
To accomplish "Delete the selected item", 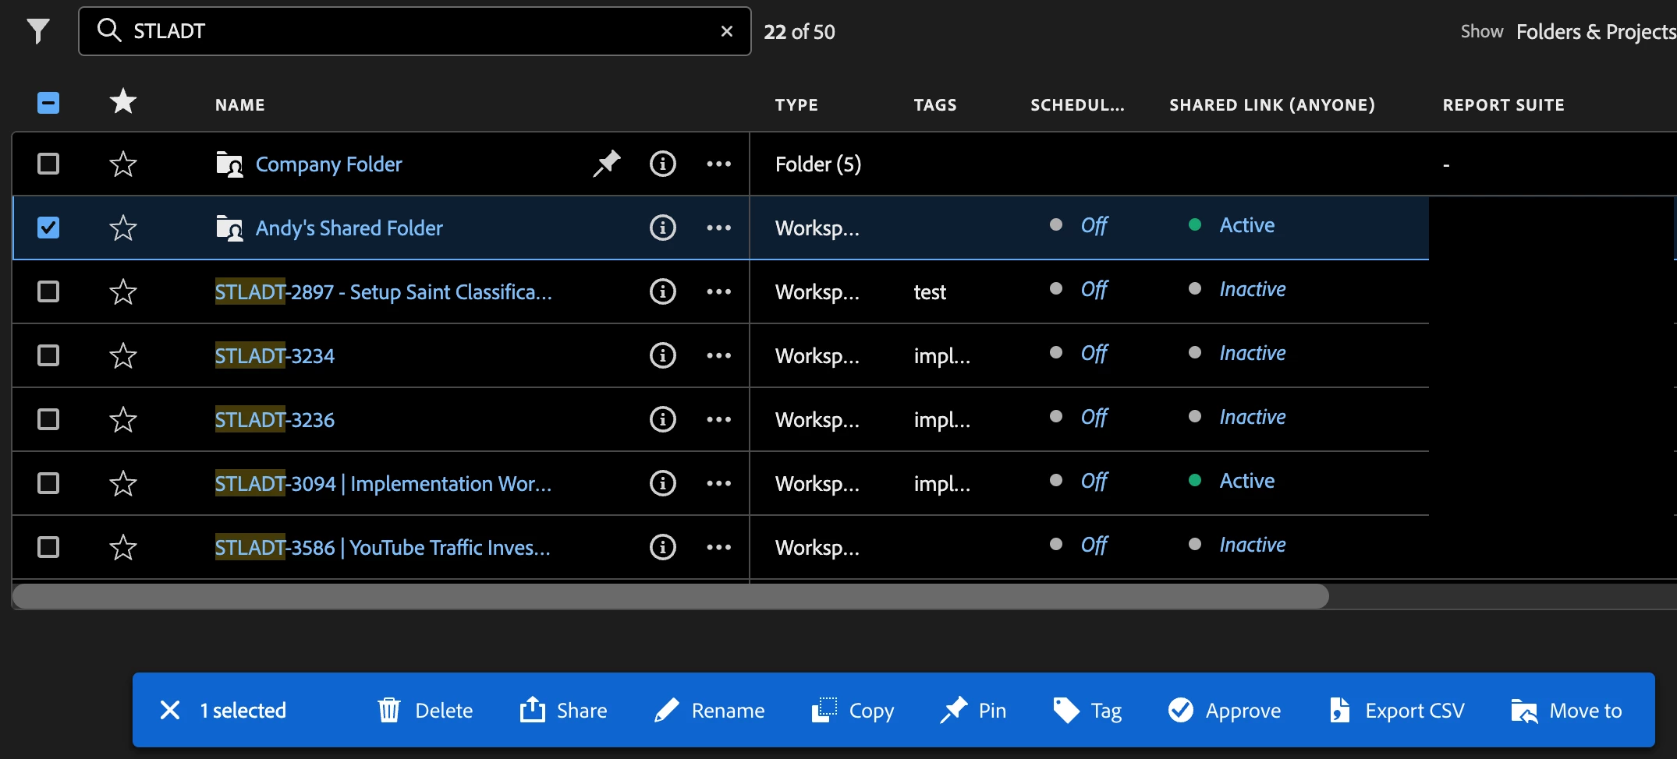I will click(425, 710).
